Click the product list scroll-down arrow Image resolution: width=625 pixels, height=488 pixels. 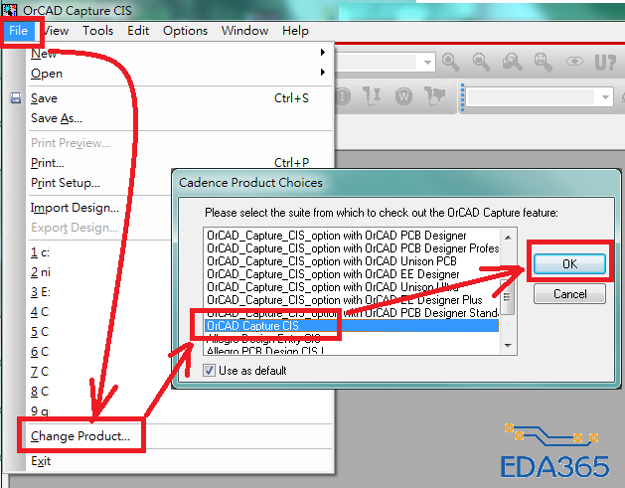coord(508,345)
